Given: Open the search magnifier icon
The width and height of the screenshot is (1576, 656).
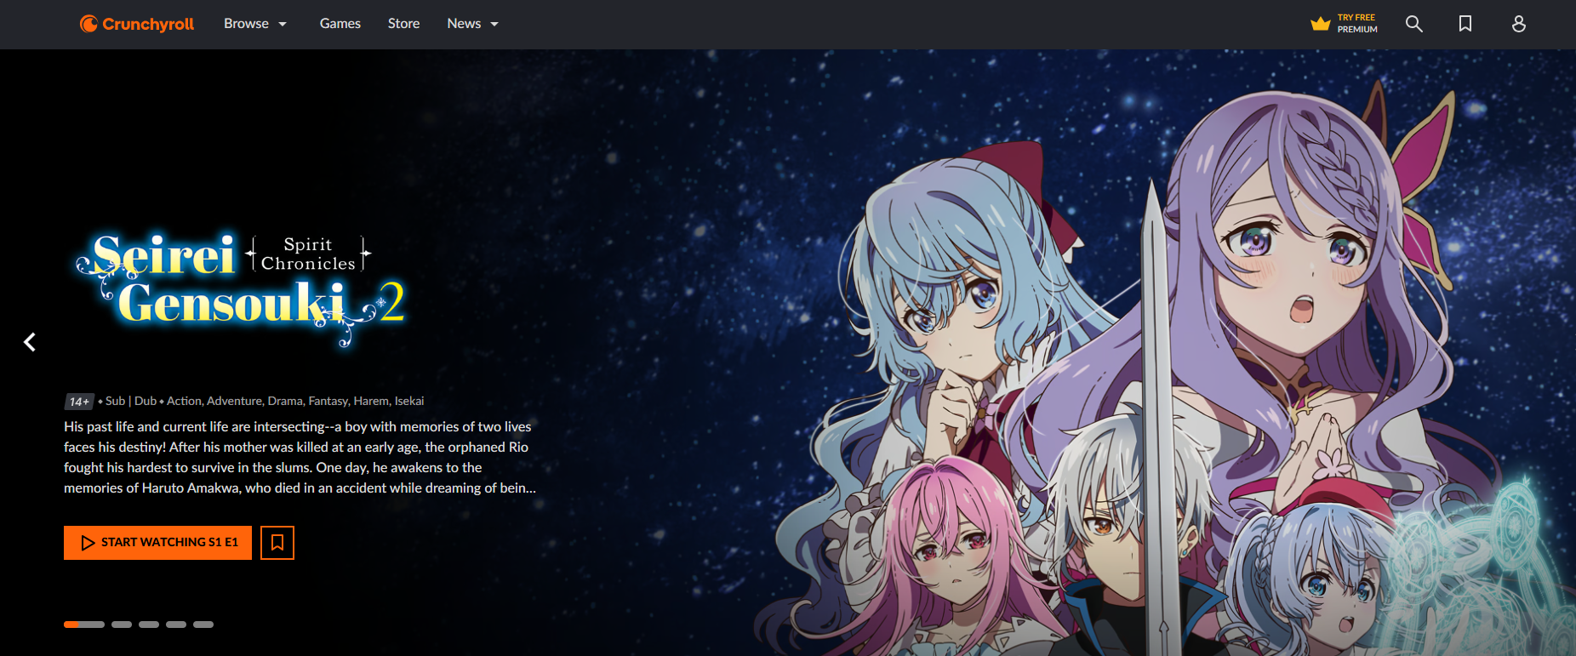Looking at the screenshot, I should pos(1414,24).
